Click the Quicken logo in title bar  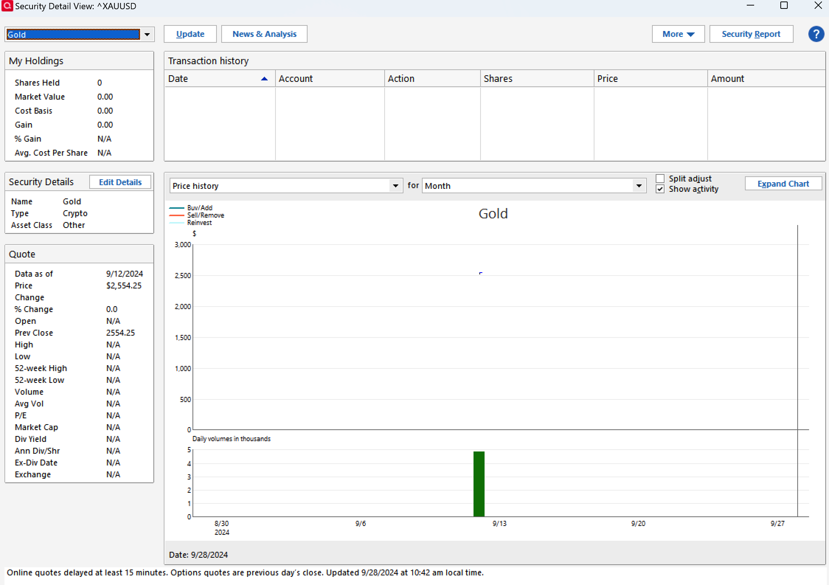pyautogui.click(x=7, y=6)
